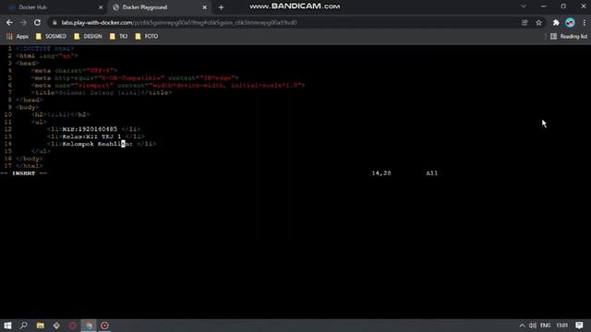Open the notification center icon
The width and height of the screenshot is (591, 332).
[x=579, y=326]
